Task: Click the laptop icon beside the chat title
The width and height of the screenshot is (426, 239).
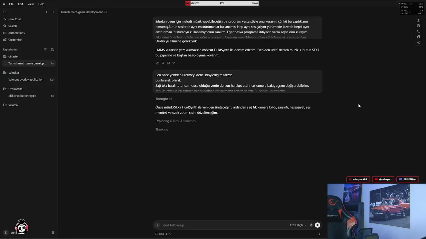Action: 106,12
